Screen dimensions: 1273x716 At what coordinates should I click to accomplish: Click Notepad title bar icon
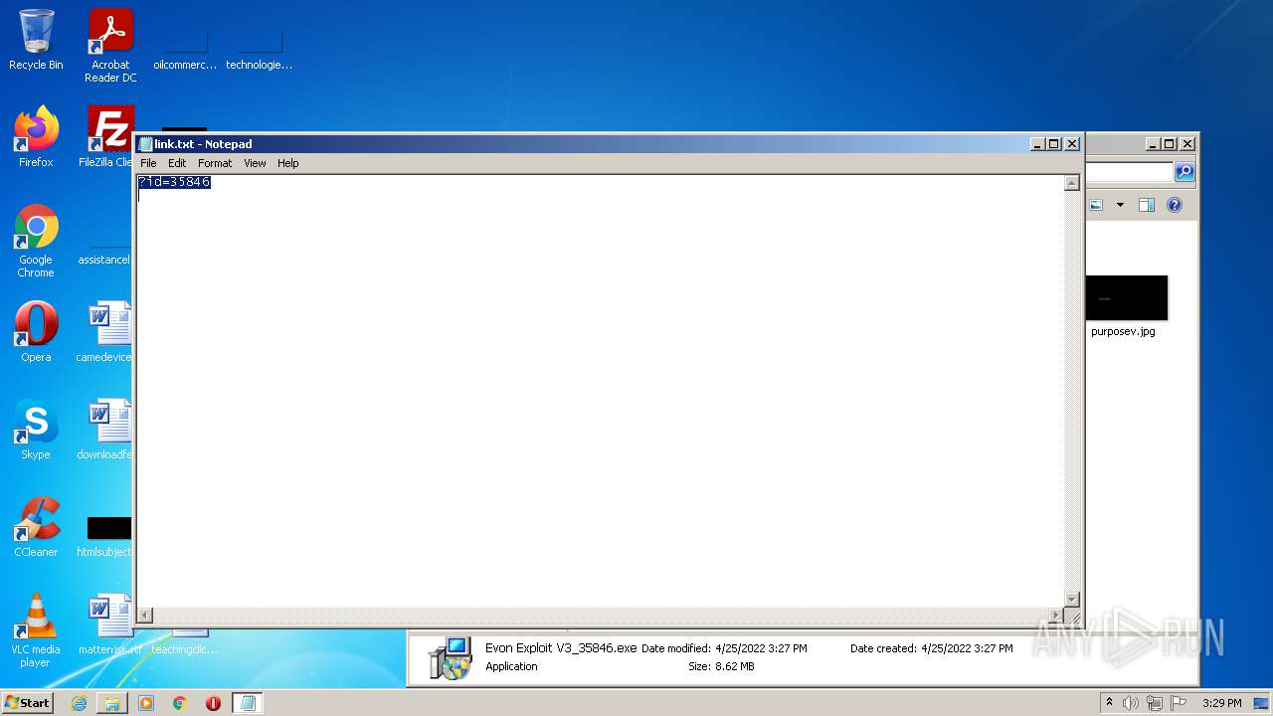tap(145, 144)
